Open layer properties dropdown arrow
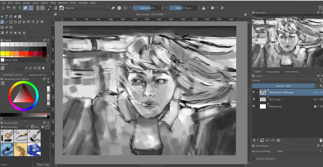 click(x=282, y=140)
